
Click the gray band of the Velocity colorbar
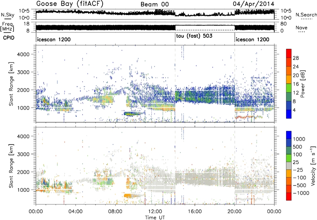tap(289, 166)
